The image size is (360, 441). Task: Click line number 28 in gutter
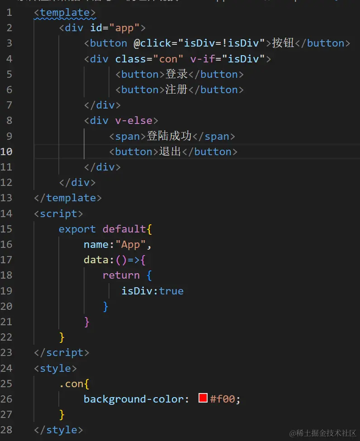(6, 430)
